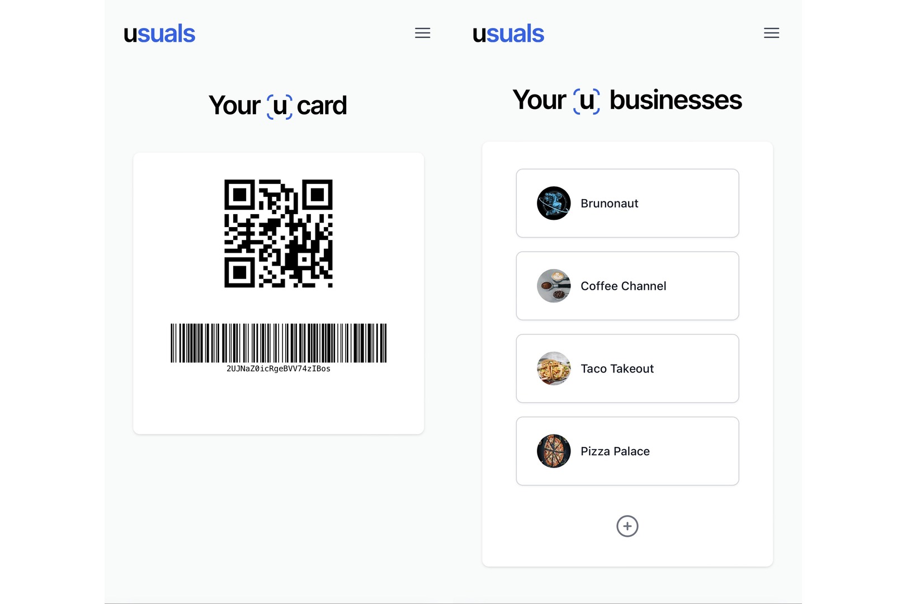The width and height of the screenshot is (906, 604).
Task: Select the Brunonaut business name
Action: (x=609, y=204)
